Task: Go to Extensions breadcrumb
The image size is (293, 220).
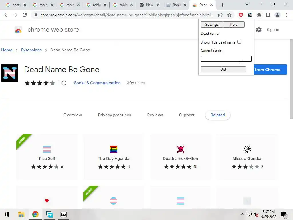Action: (31, 50)
